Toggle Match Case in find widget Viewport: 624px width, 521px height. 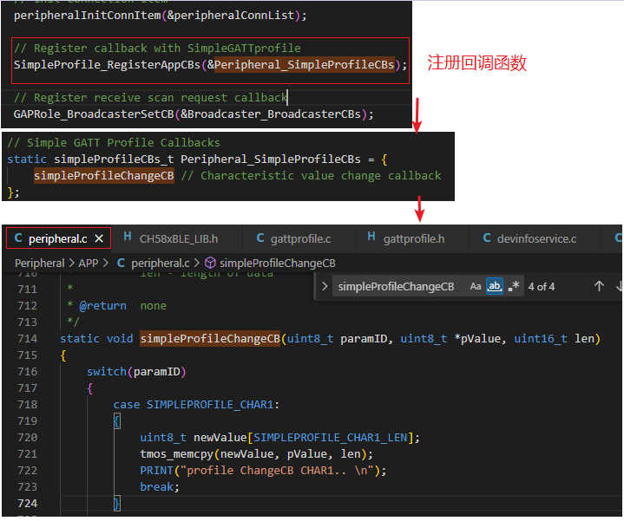(476, 286)
